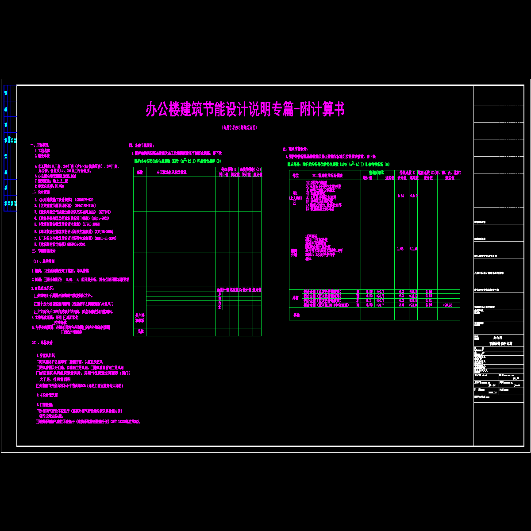This screenshot has width=531, height=531.
Task: Toggle the checkbox before 主立面有开口
Action: coord(35,312)
